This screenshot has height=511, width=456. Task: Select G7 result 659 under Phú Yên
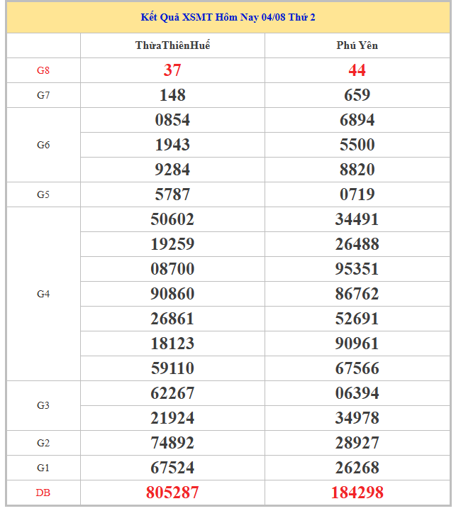click(x=357, y=95)
